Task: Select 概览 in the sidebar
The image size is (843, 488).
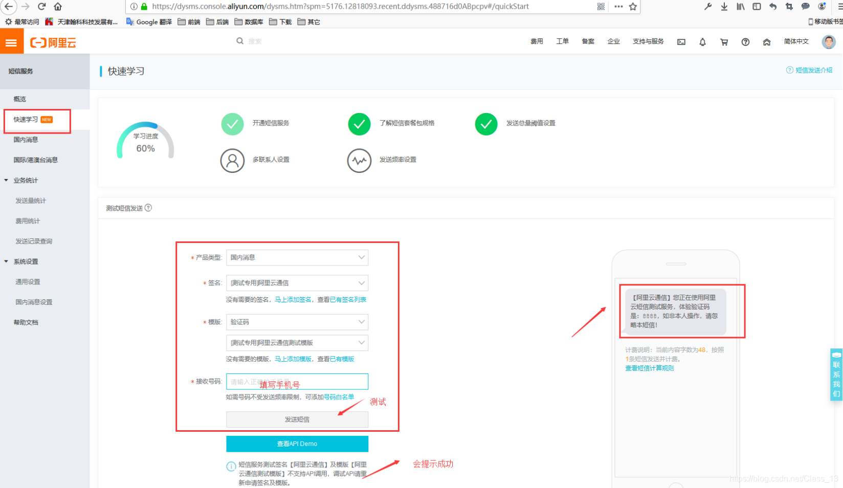Action: pos(19,99)
